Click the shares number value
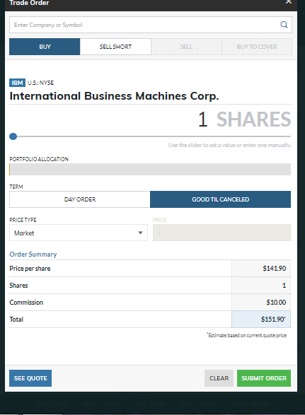305x415 pixels. pos(202,119)
